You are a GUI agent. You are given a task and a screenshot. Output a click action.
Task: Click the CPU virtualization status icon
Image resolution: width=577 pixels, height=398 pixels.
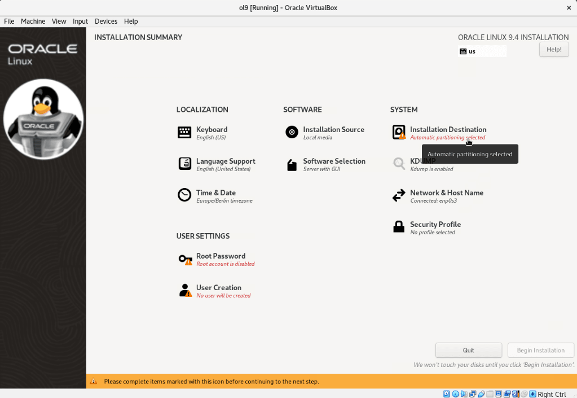516,394
